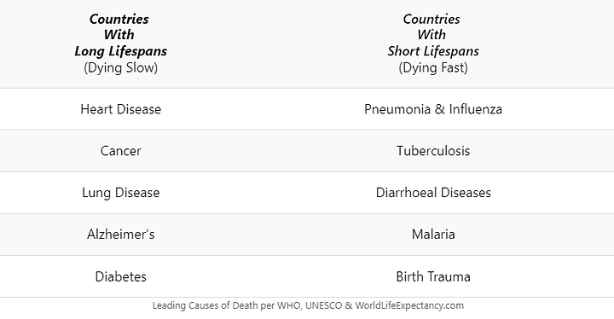Viewport: 614px width, 319px height.
Task: Click the Short Lifespans bold text
Action: click(433, 51)
